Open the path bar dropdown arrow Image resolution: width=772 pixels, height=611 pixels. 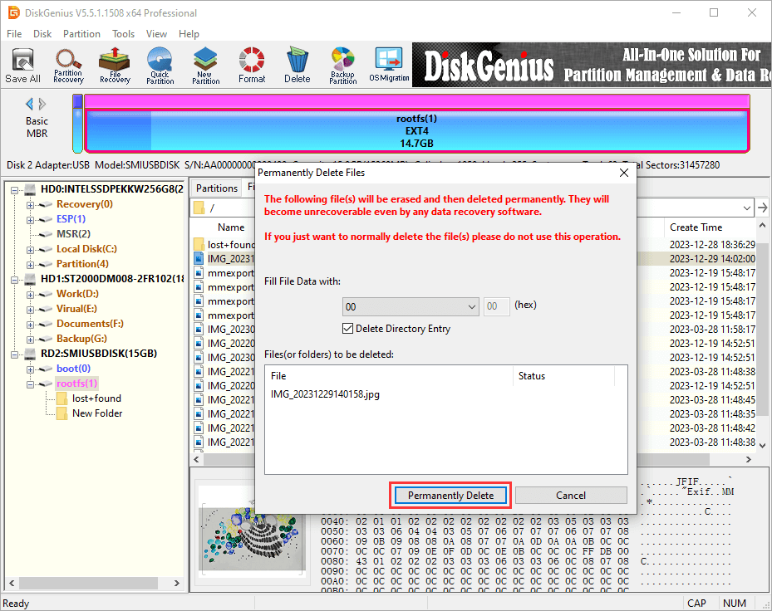coord(747,208)
